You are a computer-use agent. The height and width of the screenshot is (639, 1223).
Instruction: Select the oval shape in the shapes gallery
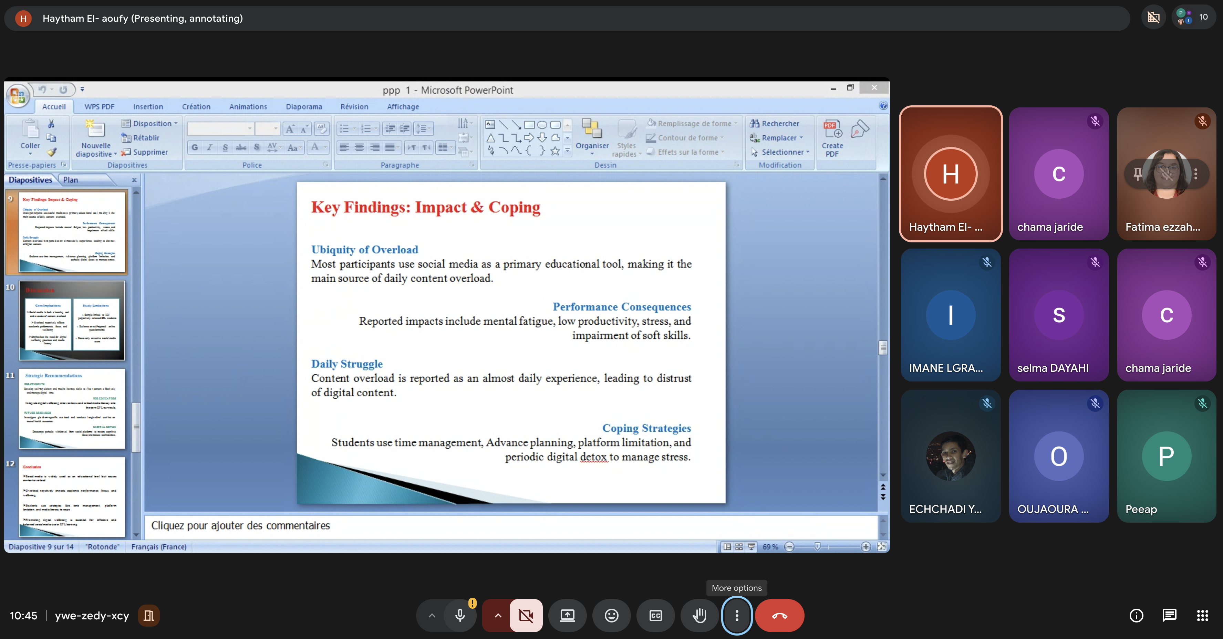[542, 125]
